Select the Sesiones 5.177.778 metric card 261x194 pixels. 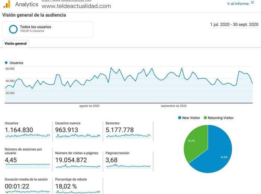click(x=128, y=130)
